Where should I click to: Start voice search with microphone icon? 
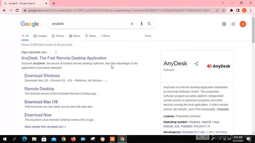[141, 24]
